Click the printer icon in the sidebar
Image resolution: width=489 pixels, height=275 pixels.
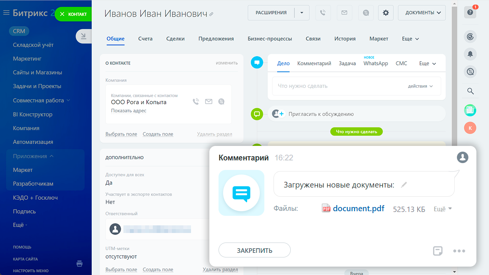pos(79,264)
